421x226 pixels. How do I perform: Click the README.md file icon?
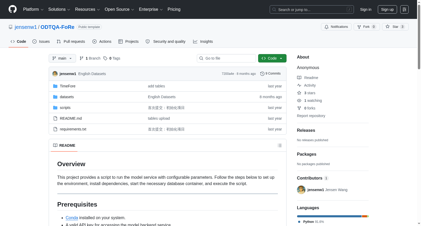55,118
